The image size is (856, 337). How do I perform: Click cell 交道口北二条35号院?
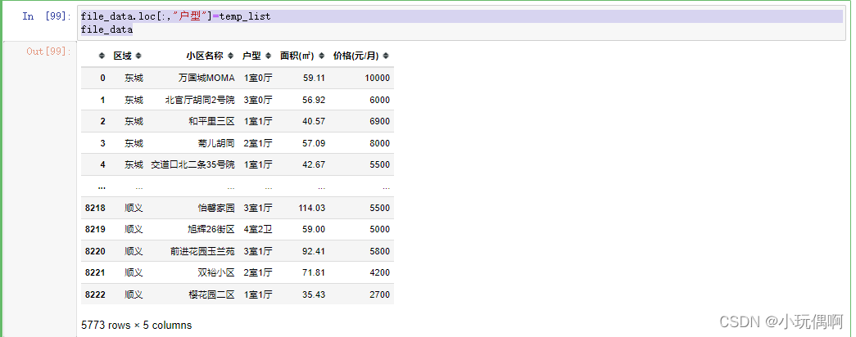[192, 164]
